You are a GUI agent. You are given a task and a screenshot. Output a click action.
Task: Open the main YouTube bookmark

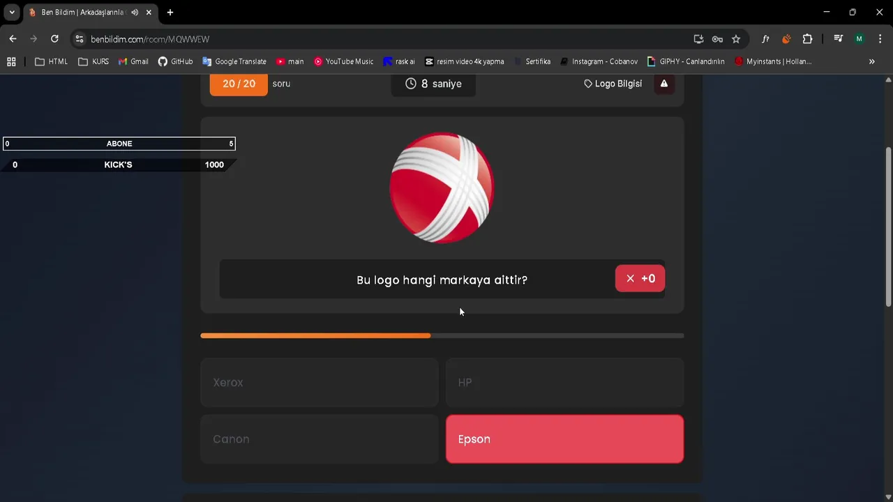tap(290, 61)
